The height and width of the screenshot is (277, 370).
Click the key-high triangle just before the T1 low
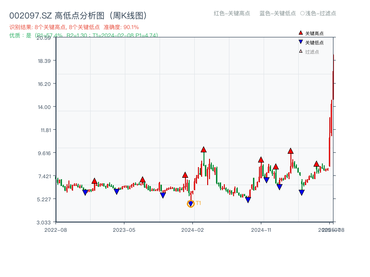[x=185, y=175]
